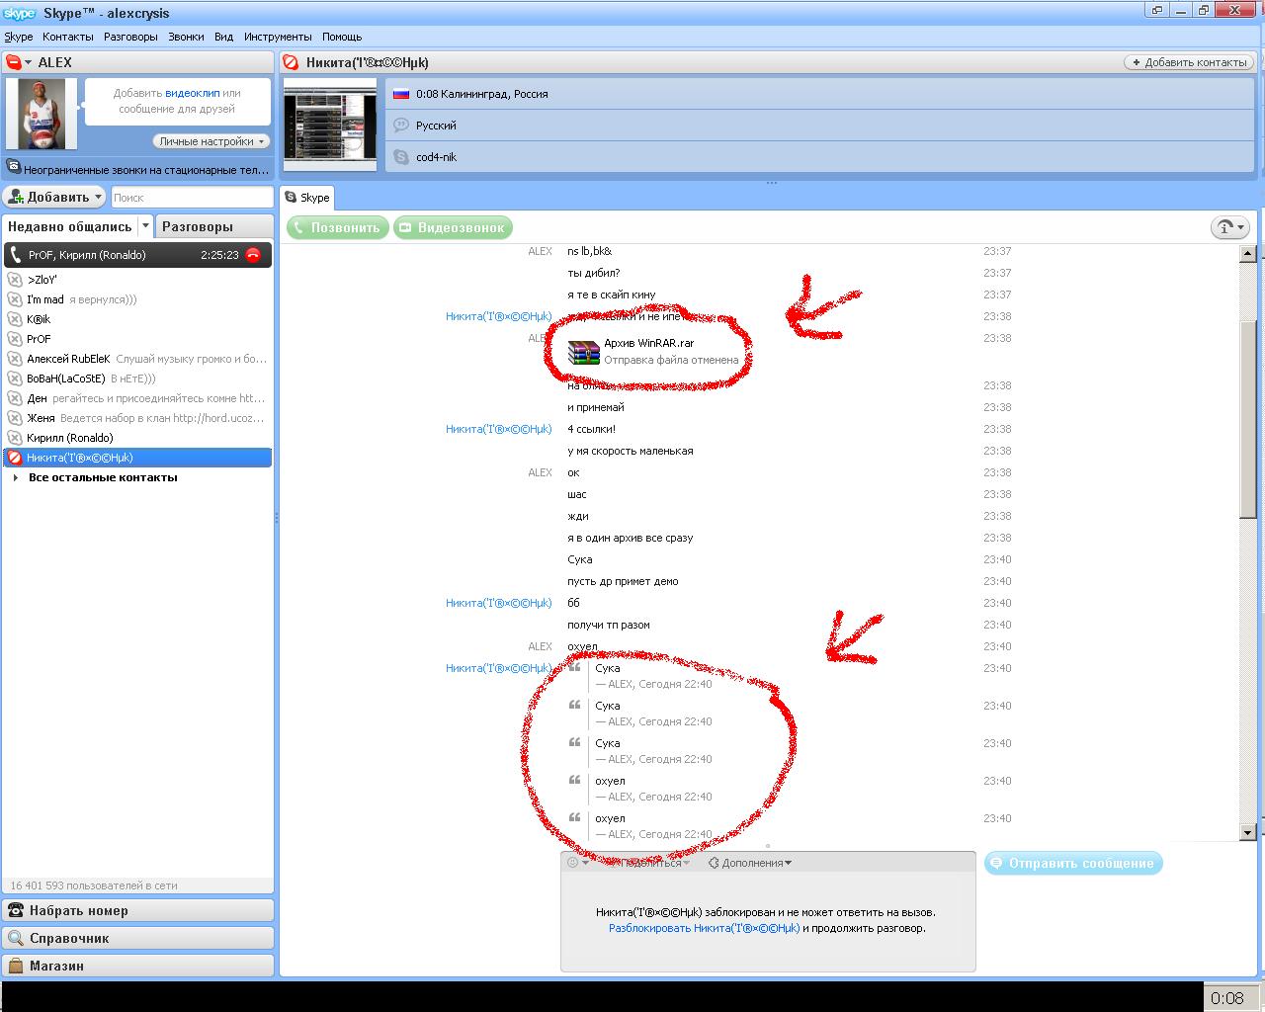Open the Звонки menu
Image resolution: width=1265 pixels, height=1012 pixels.
click(186, 37)
